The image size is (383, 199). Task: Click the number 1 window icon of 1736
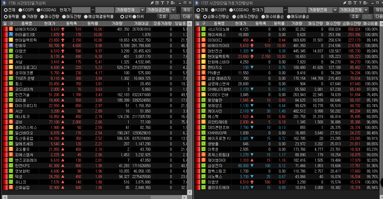[x=4, y=3]
